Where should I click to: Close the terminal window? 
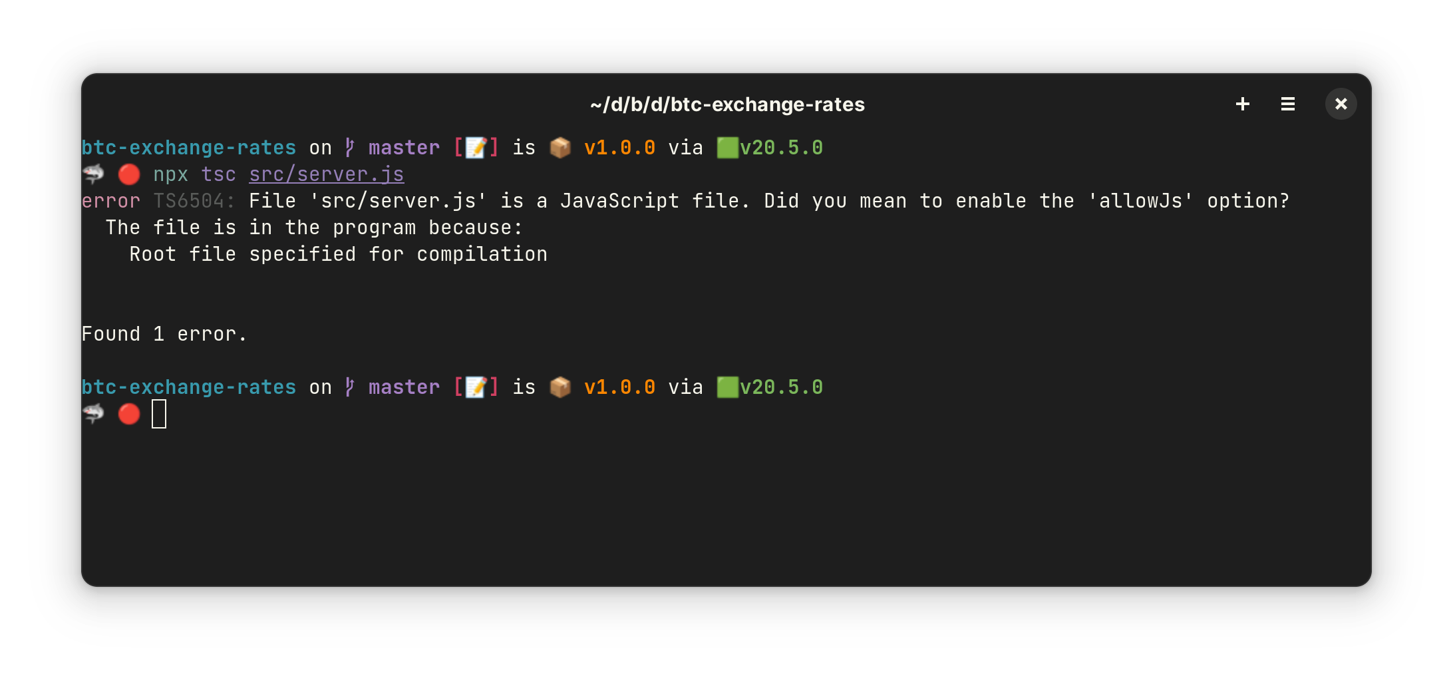1341,104
